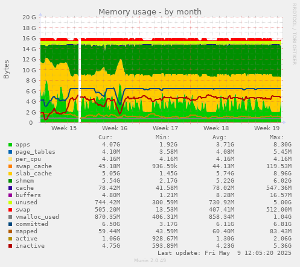300x267 pixels.
Task: Click committed current value 6.50G
Action: [111, 224]
